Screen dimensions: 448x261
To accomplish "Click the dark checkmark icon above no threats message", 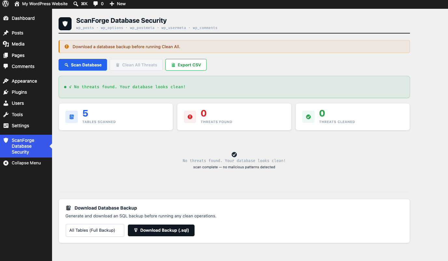I will point(234,155).
